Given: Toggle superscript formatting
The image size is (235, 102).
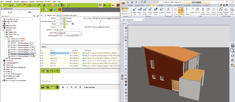Looking at the screenshot, I should click(76, 87).
